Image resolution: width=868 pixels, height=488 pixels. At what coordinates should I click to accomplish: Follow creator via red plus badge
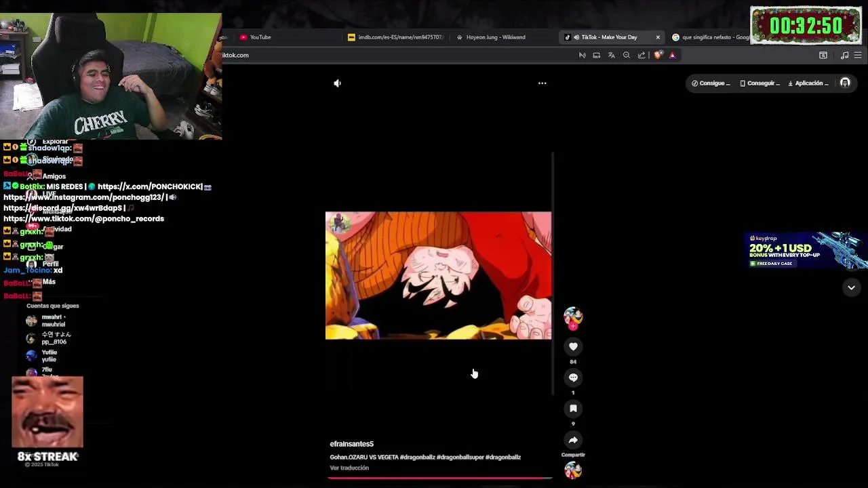pyautogui.click(x=573, y=327)
